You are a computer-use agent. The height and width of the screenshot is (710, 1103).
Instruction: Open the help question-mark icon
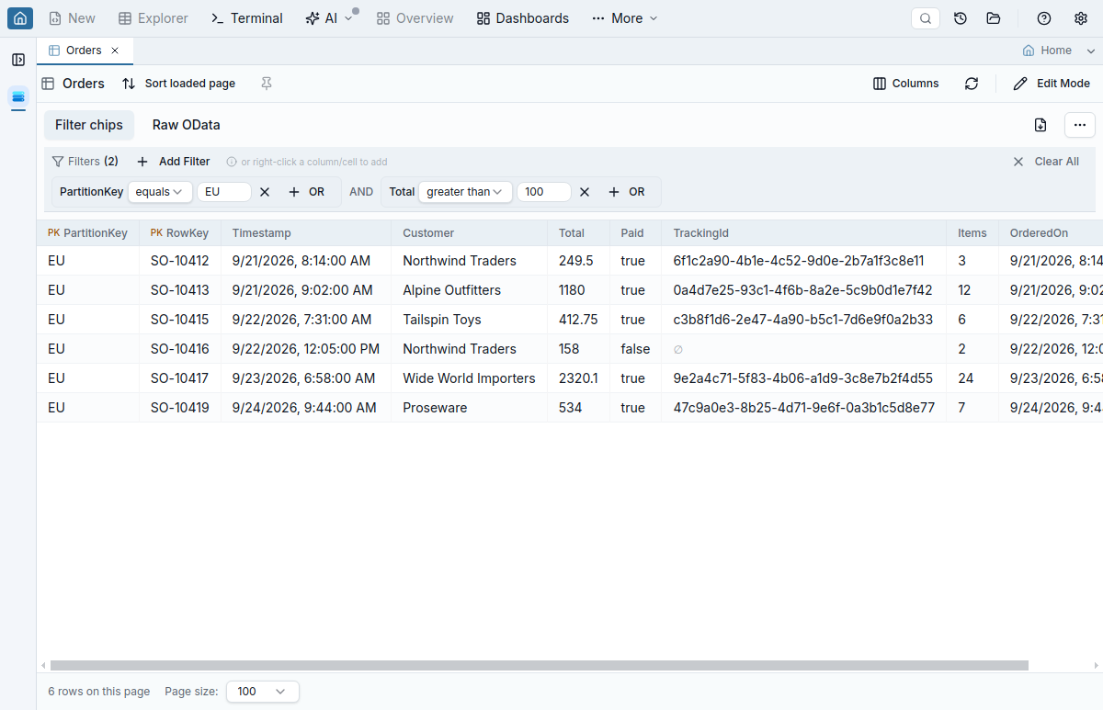pyautogui.click(x=1044, y=18)
